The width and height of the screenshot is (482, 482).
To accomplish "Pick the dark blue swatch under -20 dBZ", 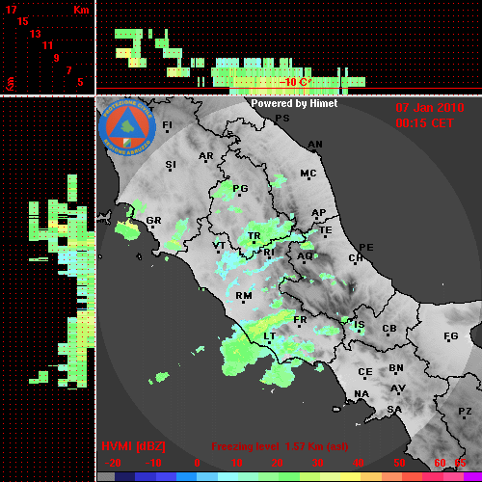I will tap(124, 476).
